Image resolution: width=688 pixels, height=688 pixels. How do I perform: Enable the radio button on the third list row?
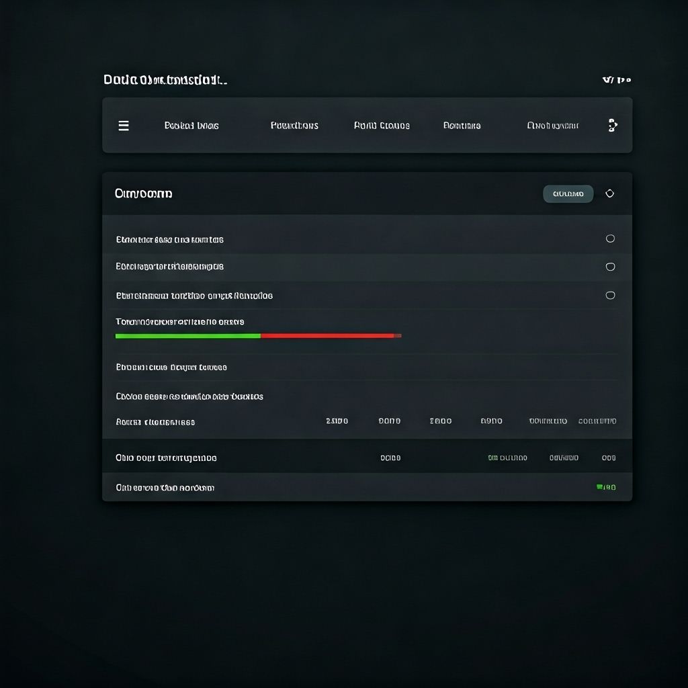(x=610, y=295)
